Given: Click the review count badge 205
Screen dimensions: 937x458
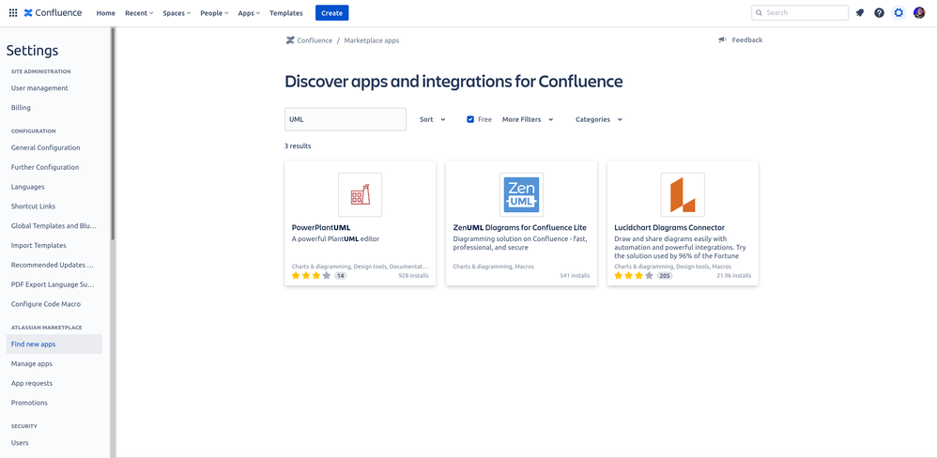Looking at the screenshot, I should click(665, 276).
